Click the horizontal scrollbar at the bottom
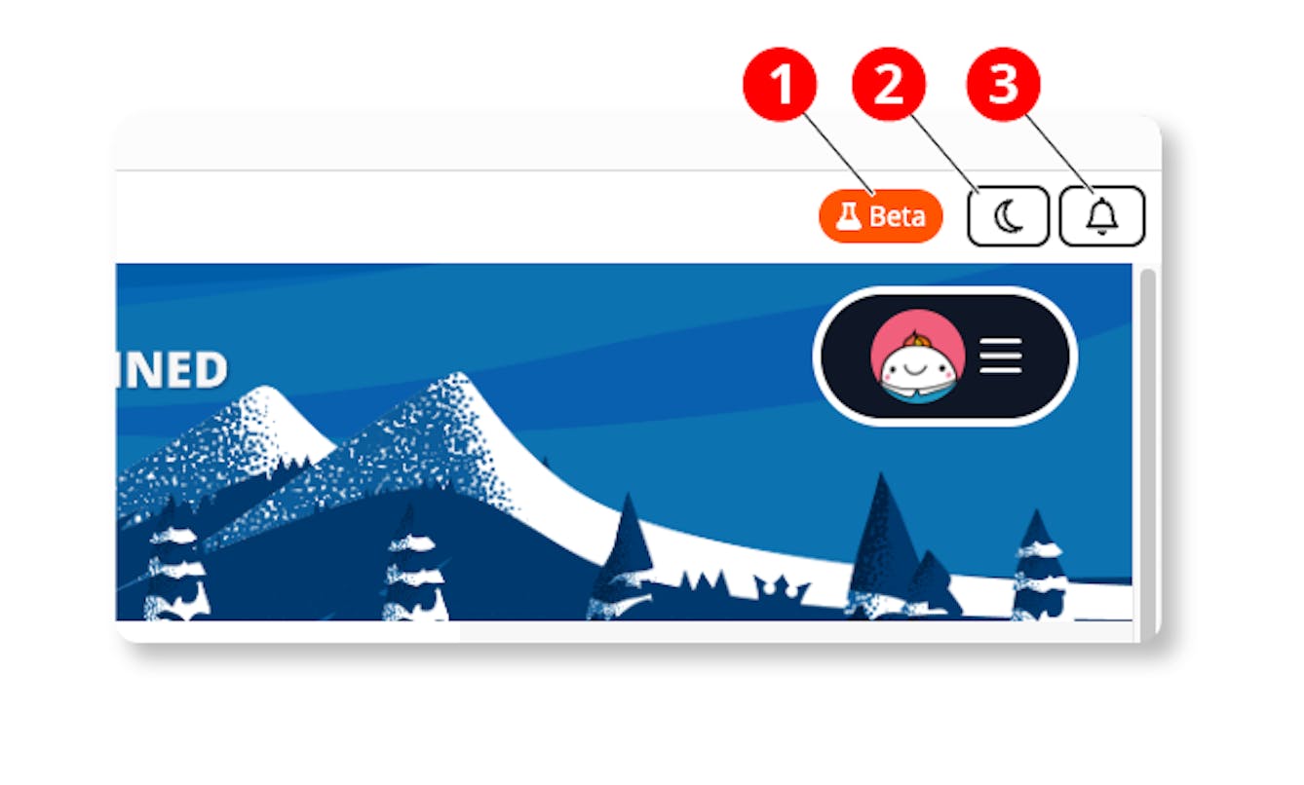The height and width of the screenshot is (785, 1304). (x=292, y=632)
